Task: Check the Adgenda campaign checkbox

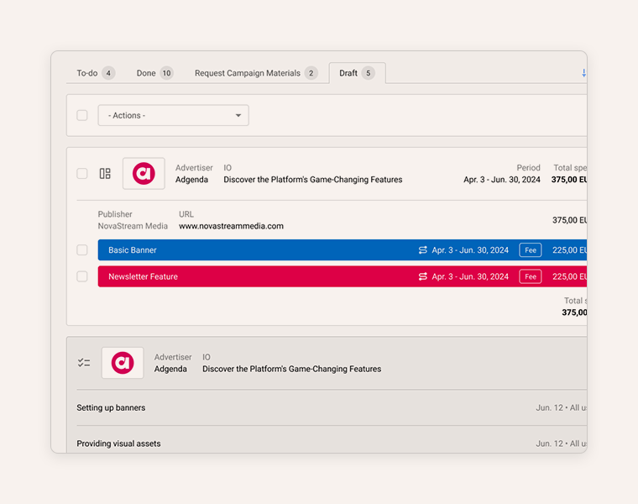Action: [x=82, y=174]
